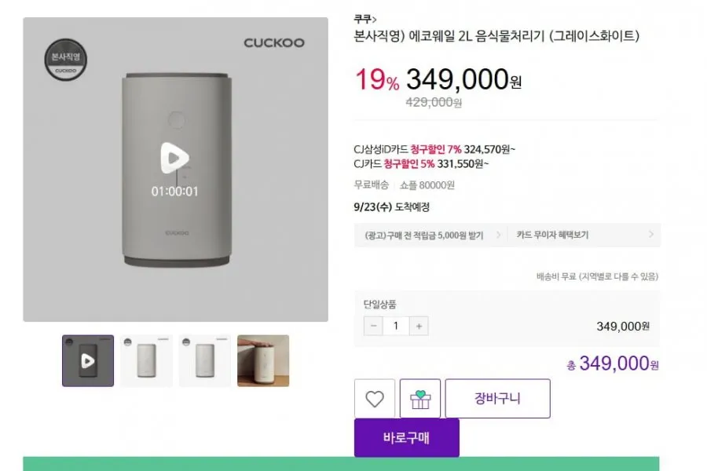This screenshot has width=707, height=471.
Task: Click the CUCKOO logo in product image
Action: (274, 43)
